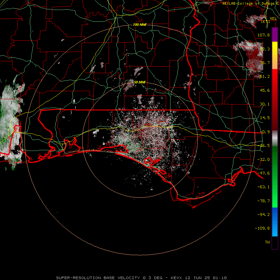Click the purple segment of the color scale

coord(275,35)
